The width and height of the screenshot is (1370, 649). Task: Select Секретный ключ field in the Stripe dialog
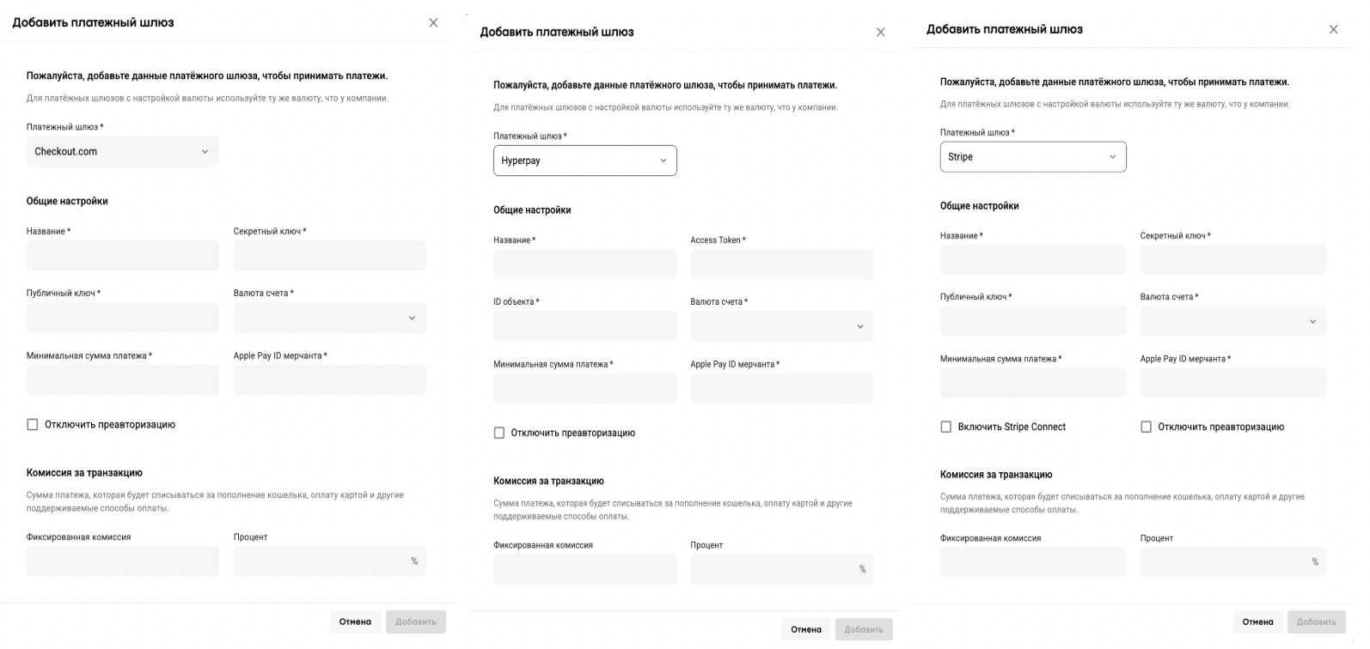tap(1232, 260)
